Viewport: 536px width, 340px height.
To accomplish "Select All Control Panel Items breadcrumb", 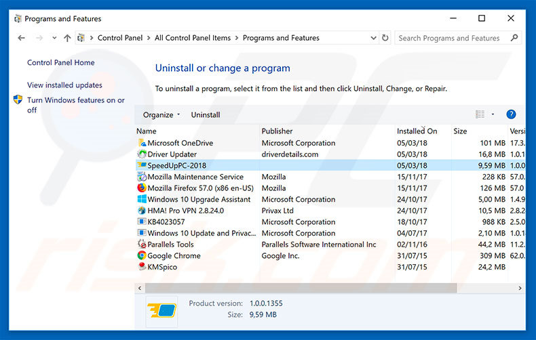I will [193, 38].
